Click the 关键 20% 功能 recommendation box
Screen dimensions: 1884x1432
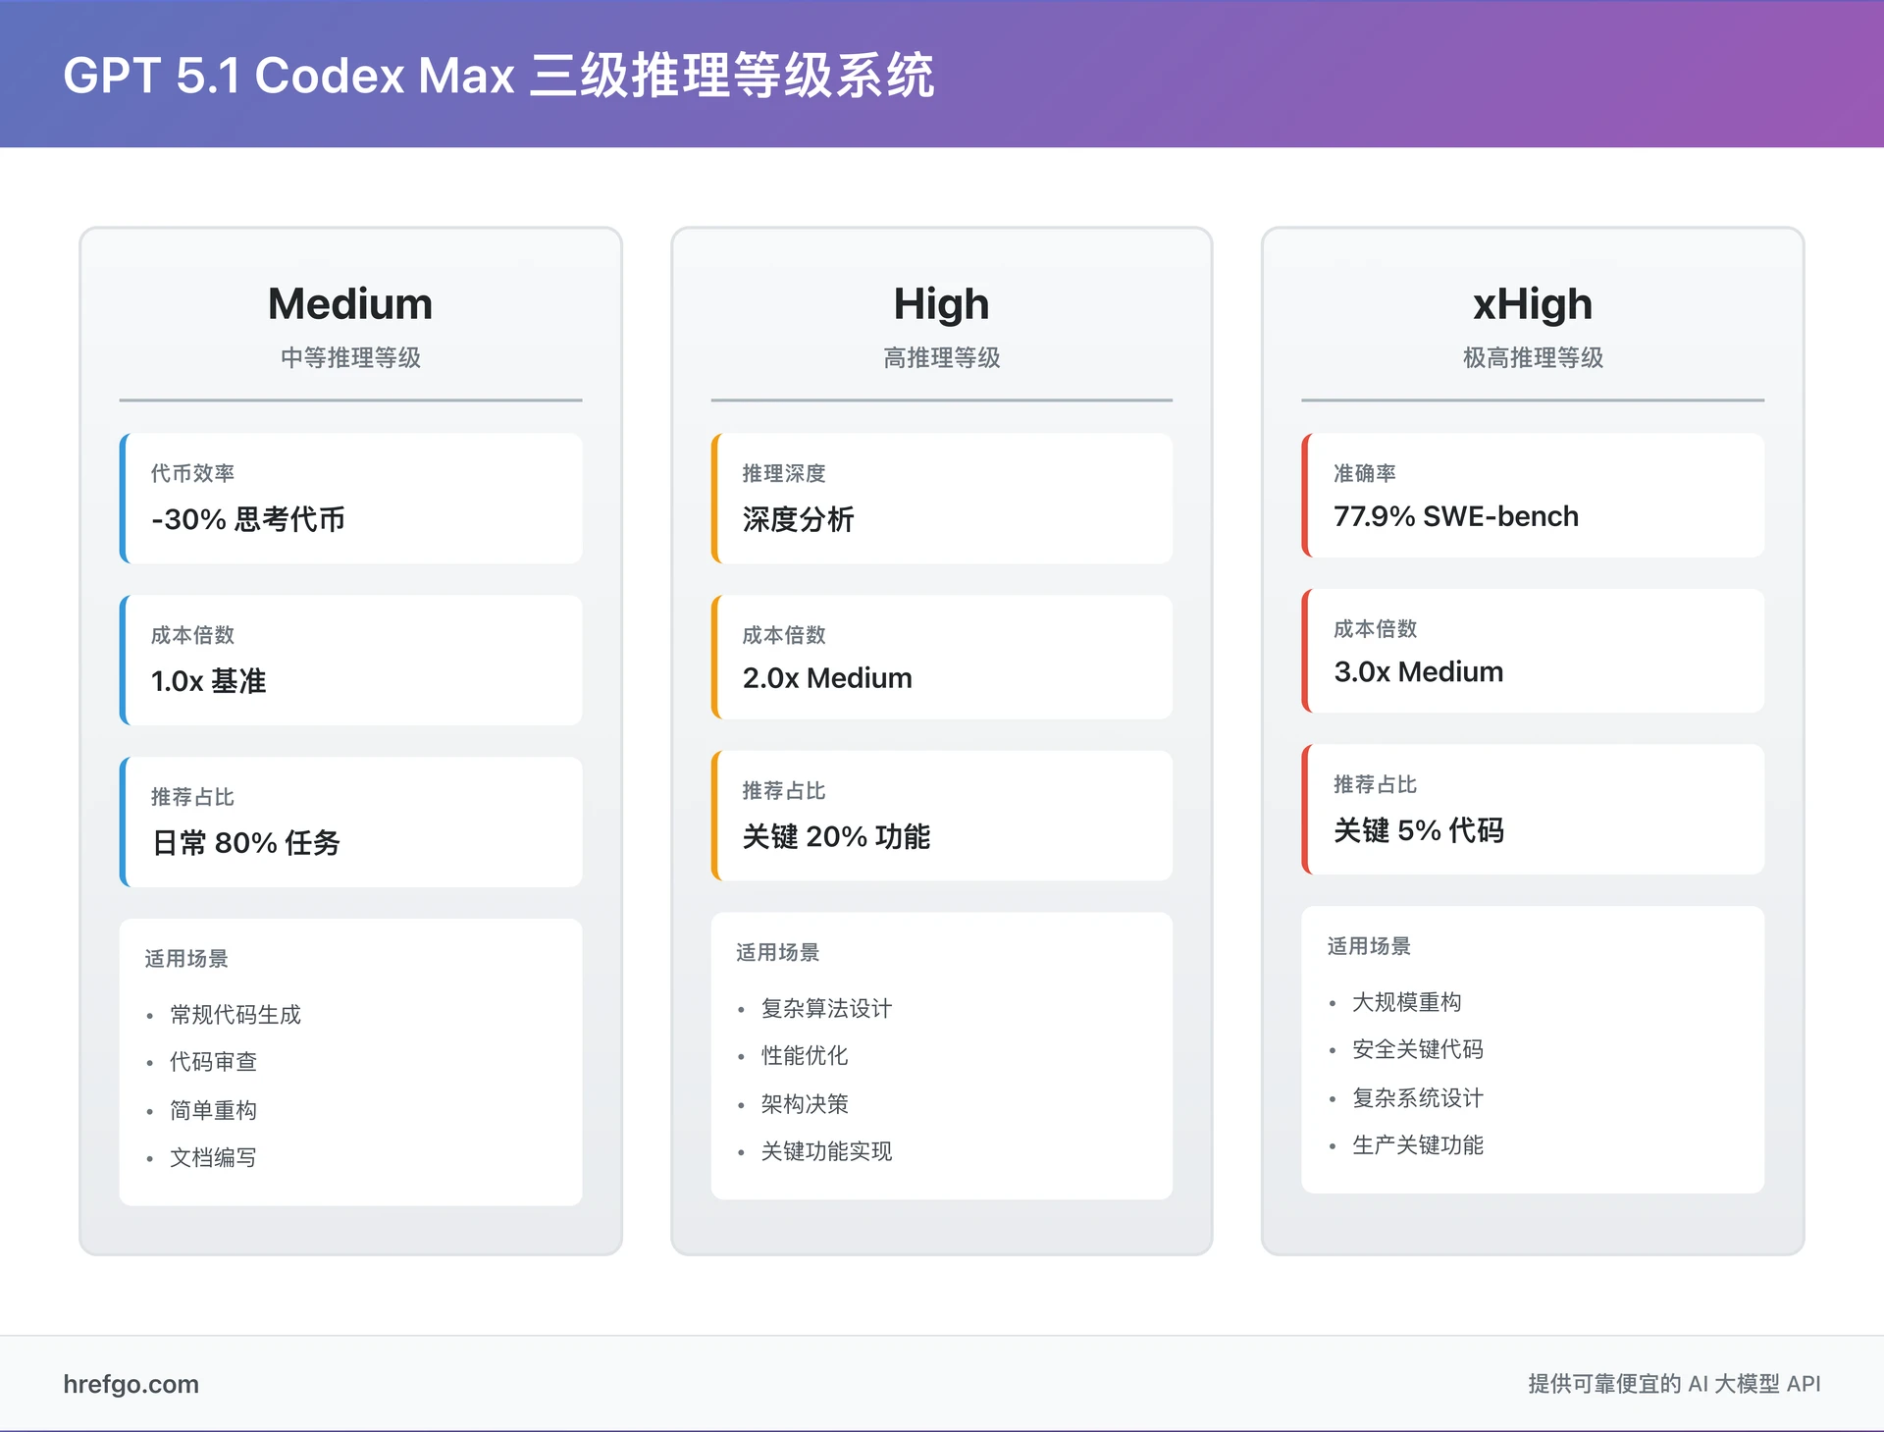[941, 816]
